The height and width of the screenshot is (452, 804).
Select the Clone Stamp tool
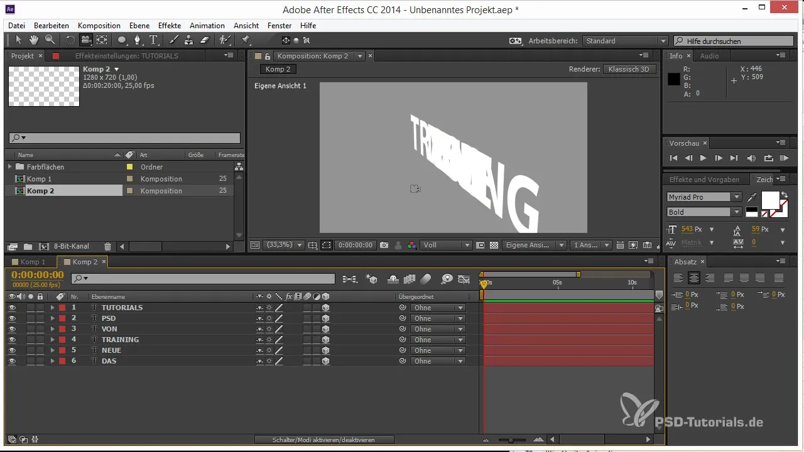pyautogui.click(x=188, y=40)
